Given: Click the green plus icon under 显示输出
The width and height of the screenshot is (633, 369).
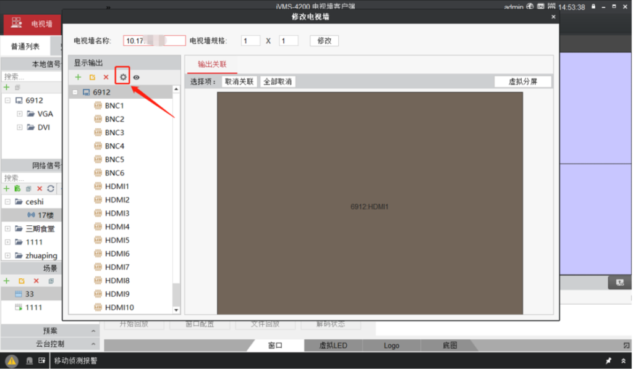Looking at the screenshot, I should coord(78,77).
